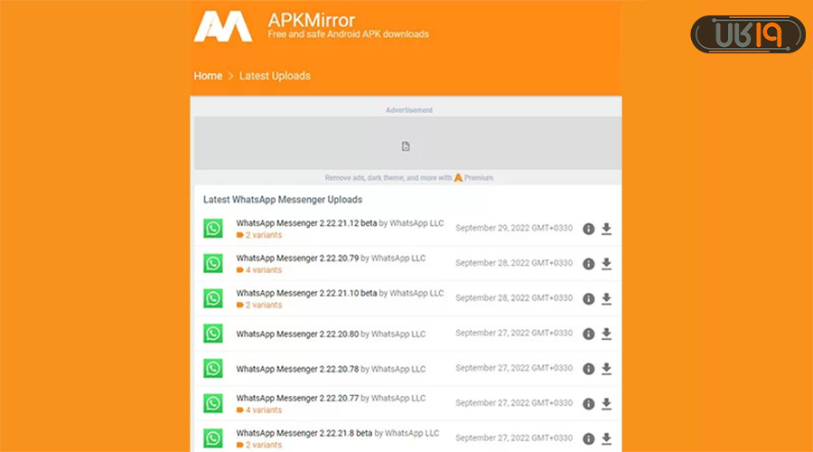The width and height of the screenshot is (813, 452).
Task: Click WhatsApp icon beside version 2.22.20.80
Action: (212, 334)
